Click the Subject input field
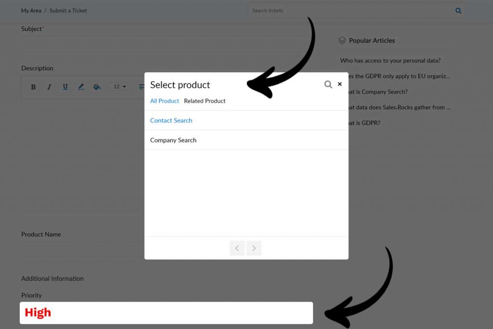493x329 pixels. [164, 44]
